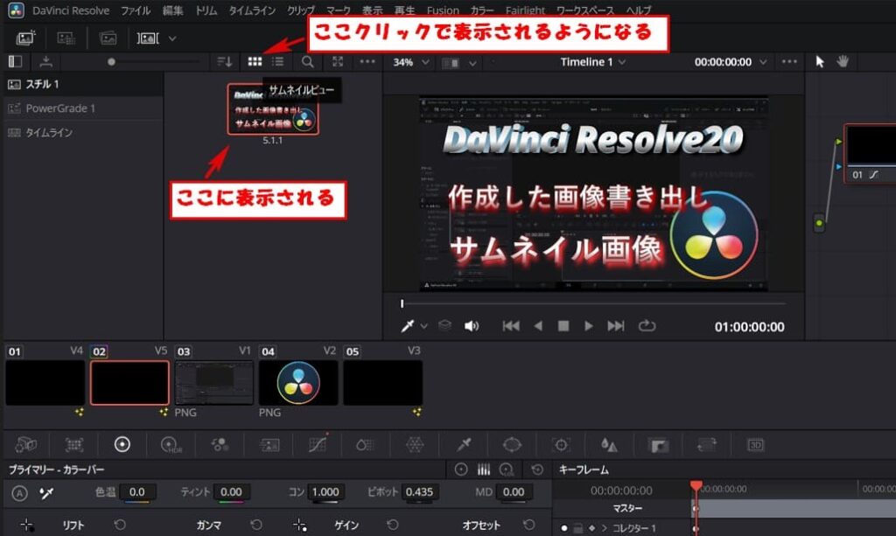Image resolution: width=896 pixels, height=536 pixels.
Task: Click the expand gallery view icon
Action: tap(338, 62)
